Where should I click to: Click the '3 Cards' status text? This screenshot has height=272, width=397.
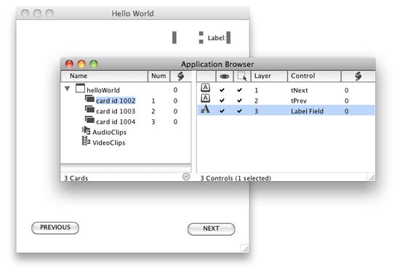pyautogui.click(x=76, y=178)
